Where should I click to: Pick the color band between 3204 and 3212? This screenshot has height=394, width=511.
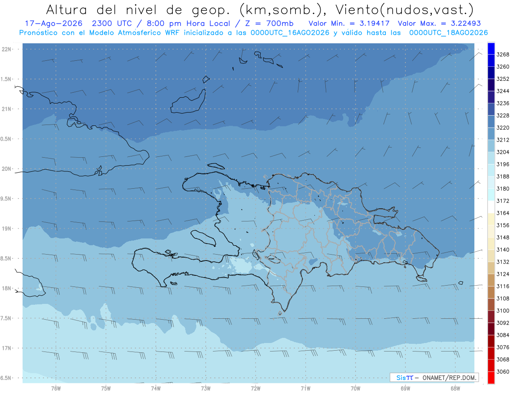(491, 146)
